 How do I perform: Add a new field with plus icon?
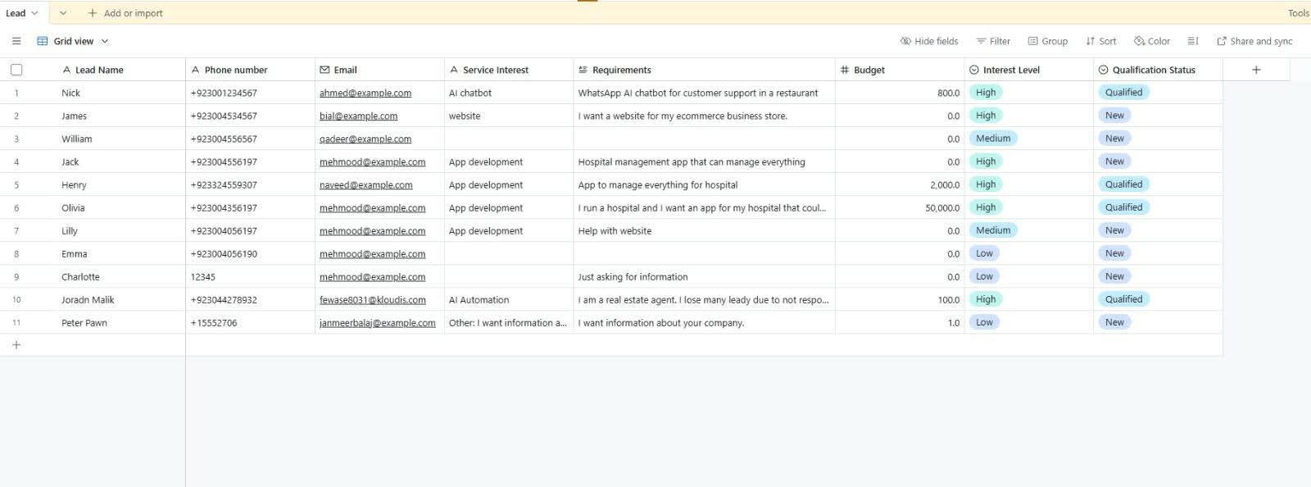coord(1256,70)
